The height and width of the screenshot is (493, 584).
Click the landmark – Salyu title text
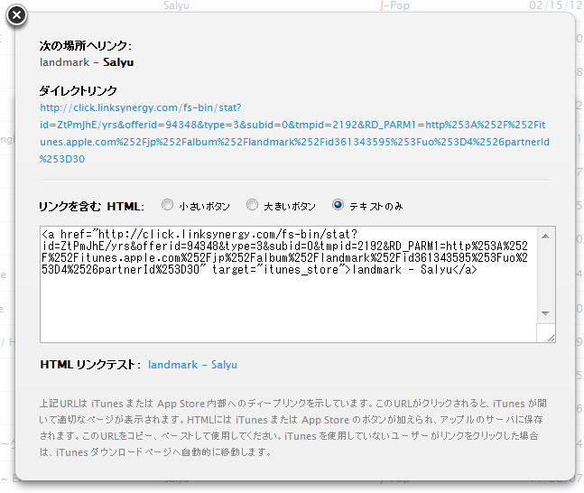pos(87,62)
